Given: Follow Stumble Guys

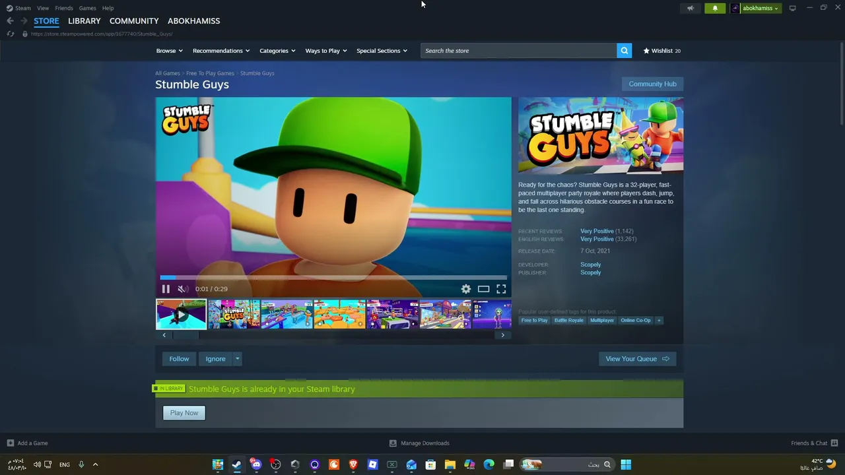Looking at the screenshot, I should tap(179, 359).
